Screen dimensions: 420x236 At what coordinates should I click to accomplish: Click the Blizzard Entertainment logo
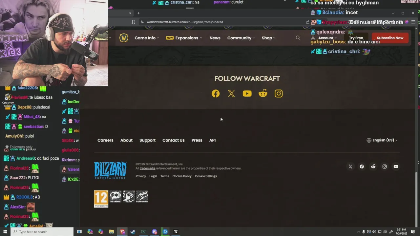pos(110,170)
